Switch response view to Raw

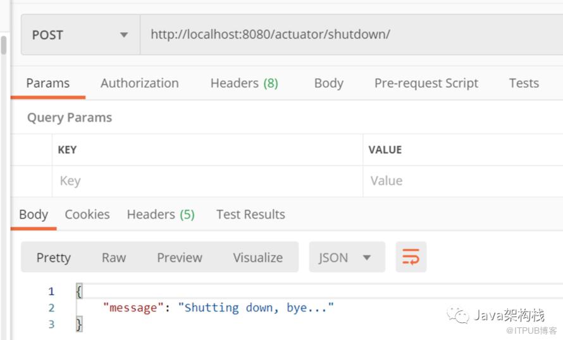tap(114, 257)
